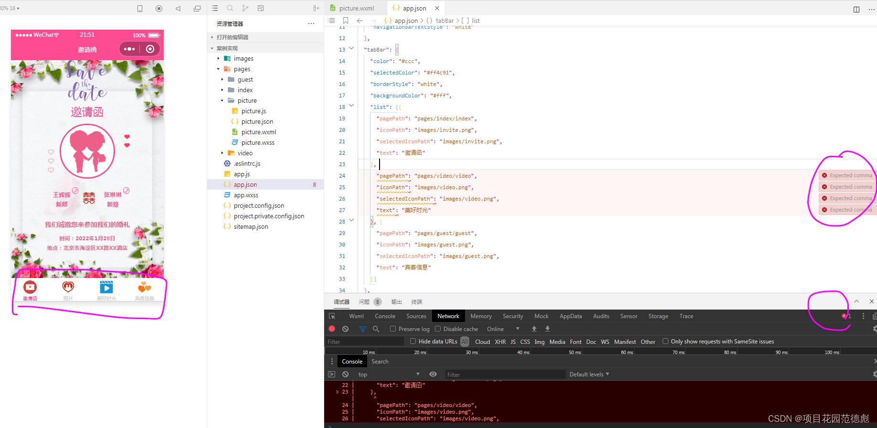Open the explorer list icon in sidebar

tap(215, 8)
